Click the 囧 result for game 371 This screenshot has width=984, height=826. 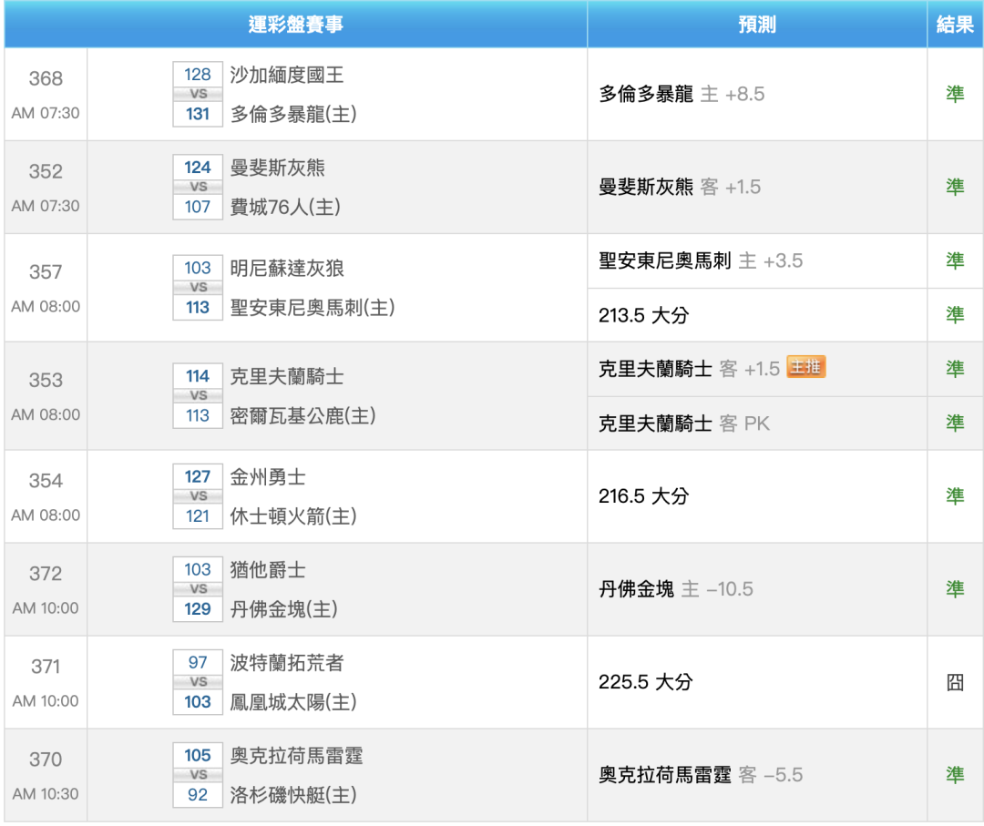coord(955,682)
